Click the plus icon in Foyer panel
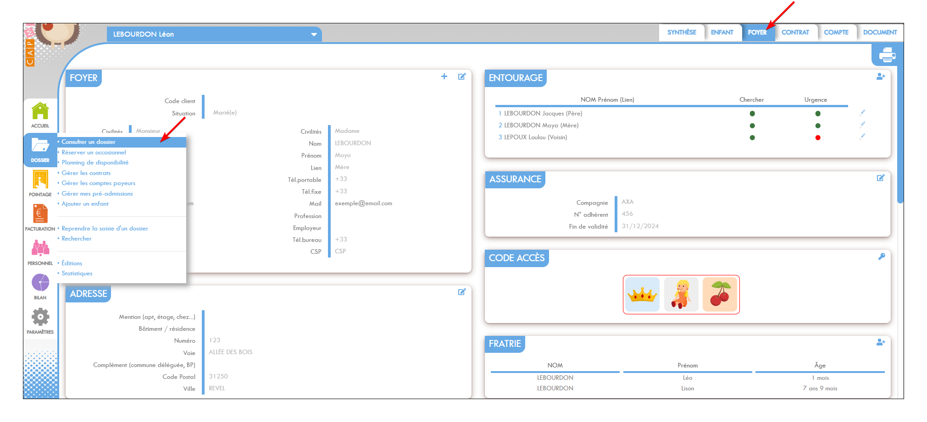The image size is (927, 422). click(x=444, y=77)
